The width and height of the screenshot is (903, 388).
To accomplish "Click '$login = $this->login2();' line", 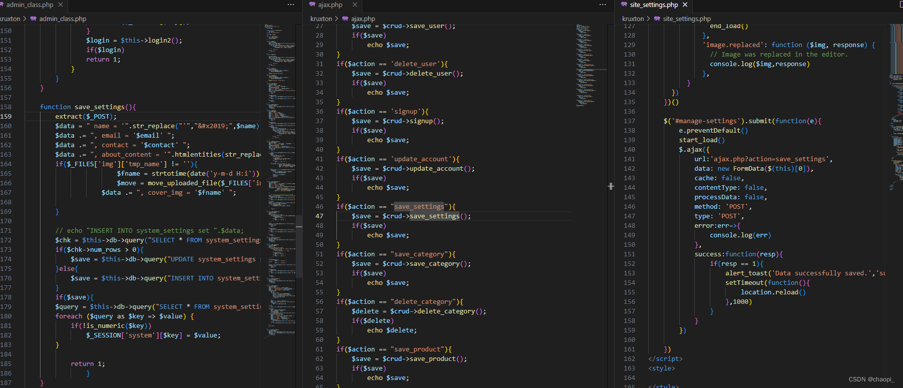I will pyautogui.click(x=134, y=41).
